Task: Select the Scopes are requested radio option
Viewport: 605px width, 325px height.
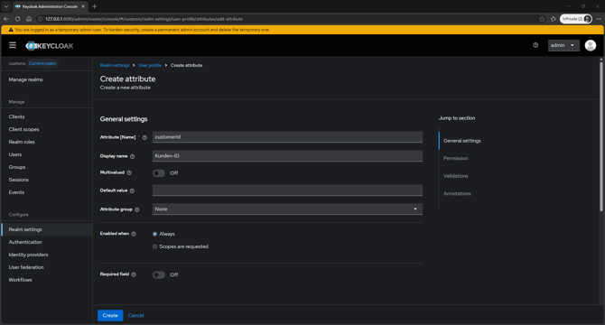Action: (154, 246)
